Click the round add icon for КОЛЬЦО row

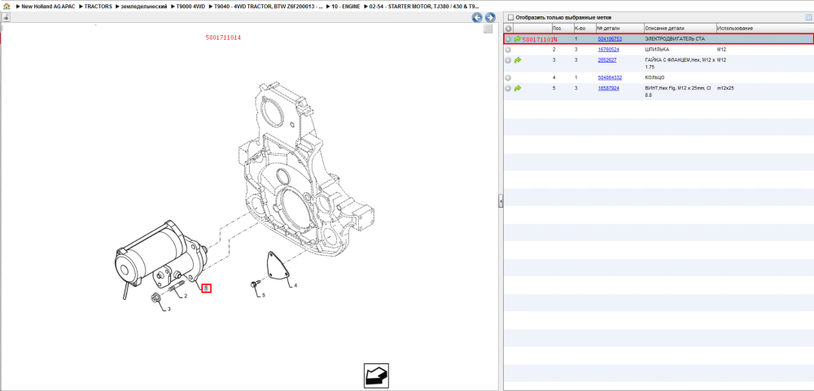(x=508, y=77)
